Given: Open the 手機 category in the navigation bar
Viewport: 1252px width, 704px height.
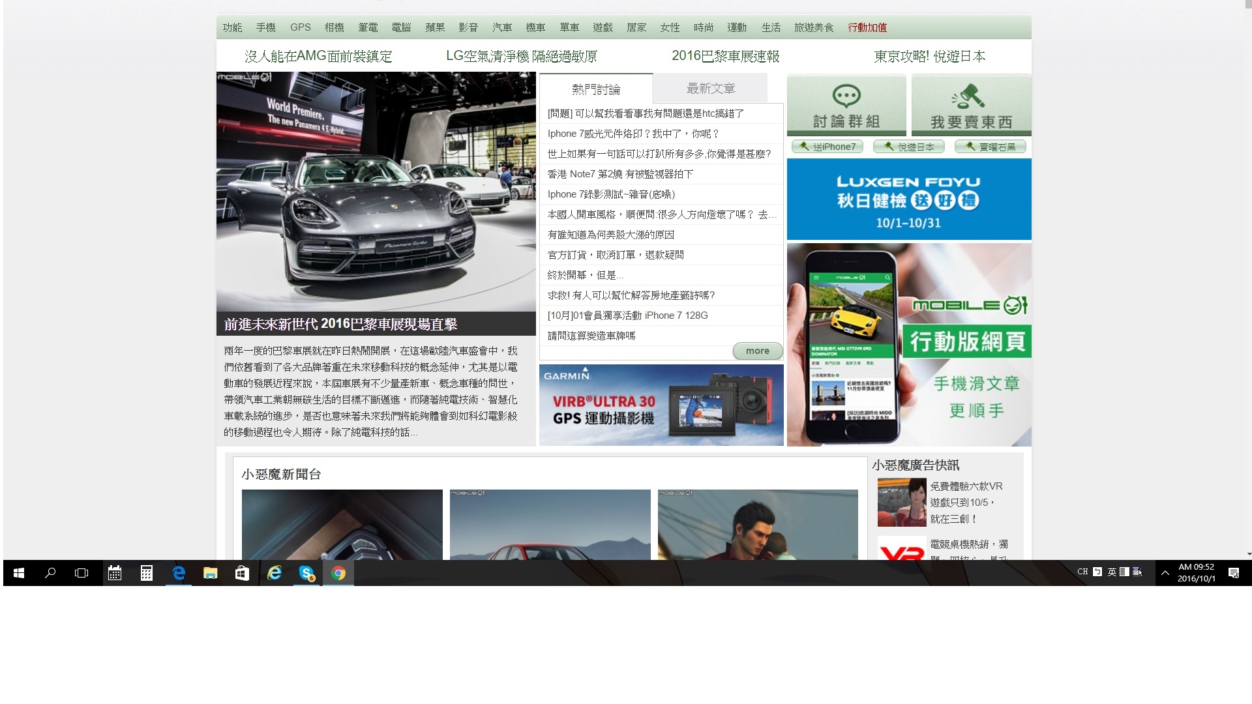Looking at the screenshot, I should (265, 27).
